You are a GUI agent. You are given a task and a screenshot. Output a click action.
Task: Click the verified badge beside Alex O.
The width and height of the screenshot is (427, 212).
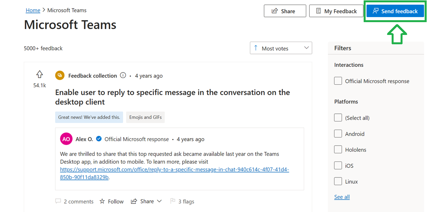coord(99,139)
